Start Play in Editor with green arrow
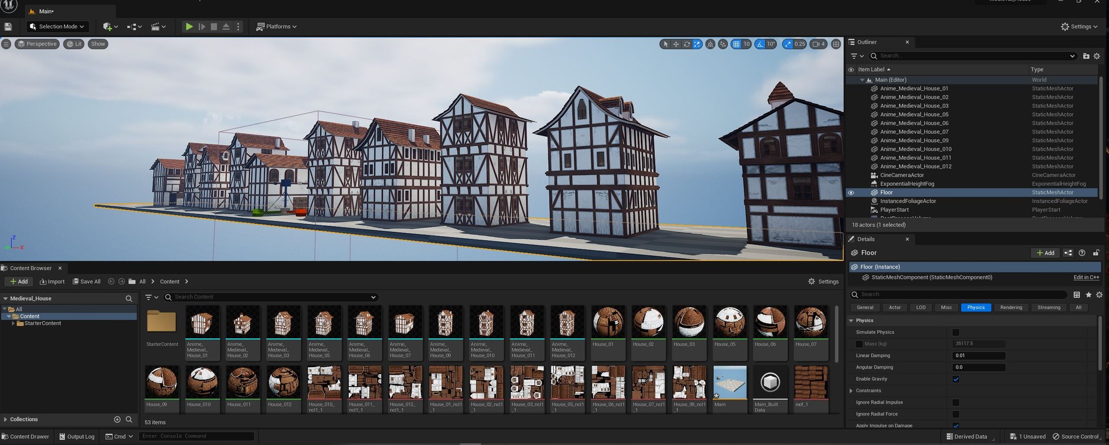The height and width of the screenshot is (445, 1109). 189,27
